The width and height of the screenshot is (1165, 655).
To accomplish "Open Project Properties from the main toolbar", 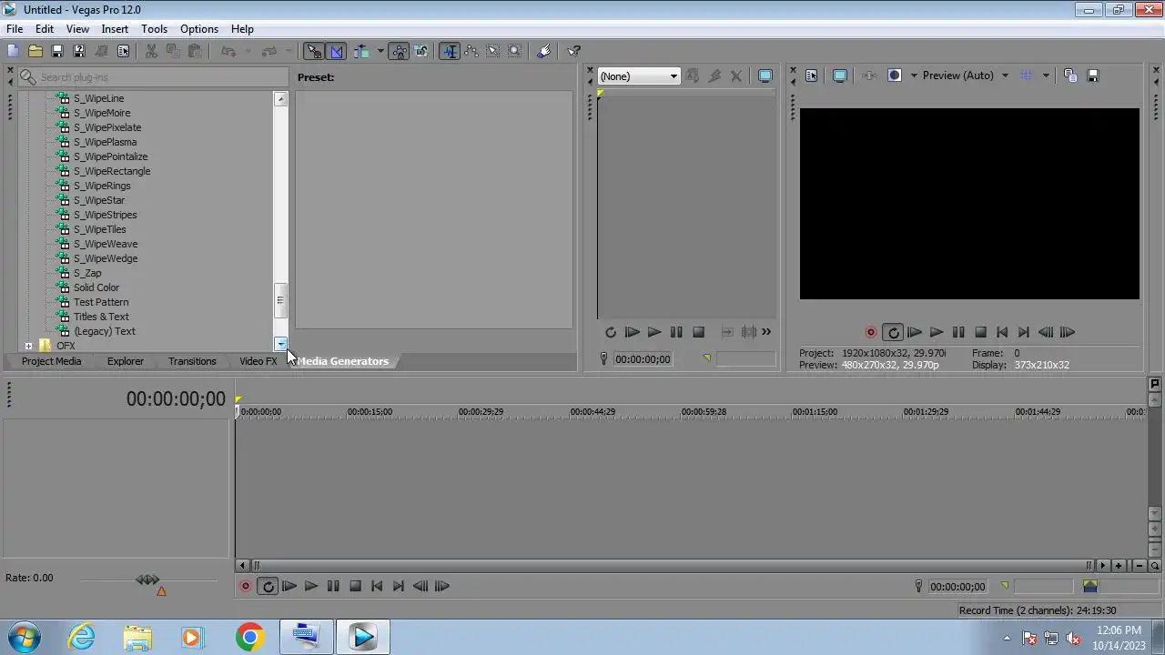I will (123, 51).
